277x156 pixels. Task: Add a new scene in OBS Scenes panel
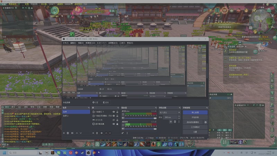[64, 133]
